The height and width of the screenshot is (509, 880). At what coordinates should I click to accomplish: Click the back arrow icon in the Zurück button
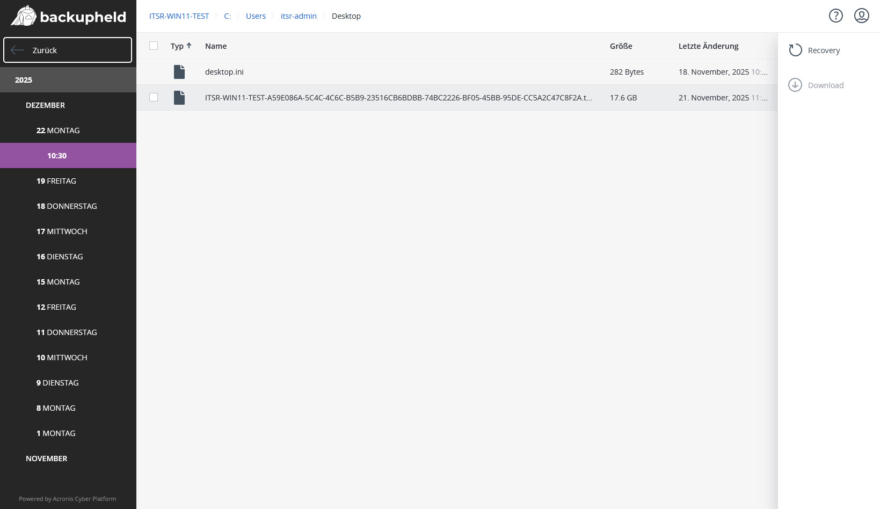point(17,50)
